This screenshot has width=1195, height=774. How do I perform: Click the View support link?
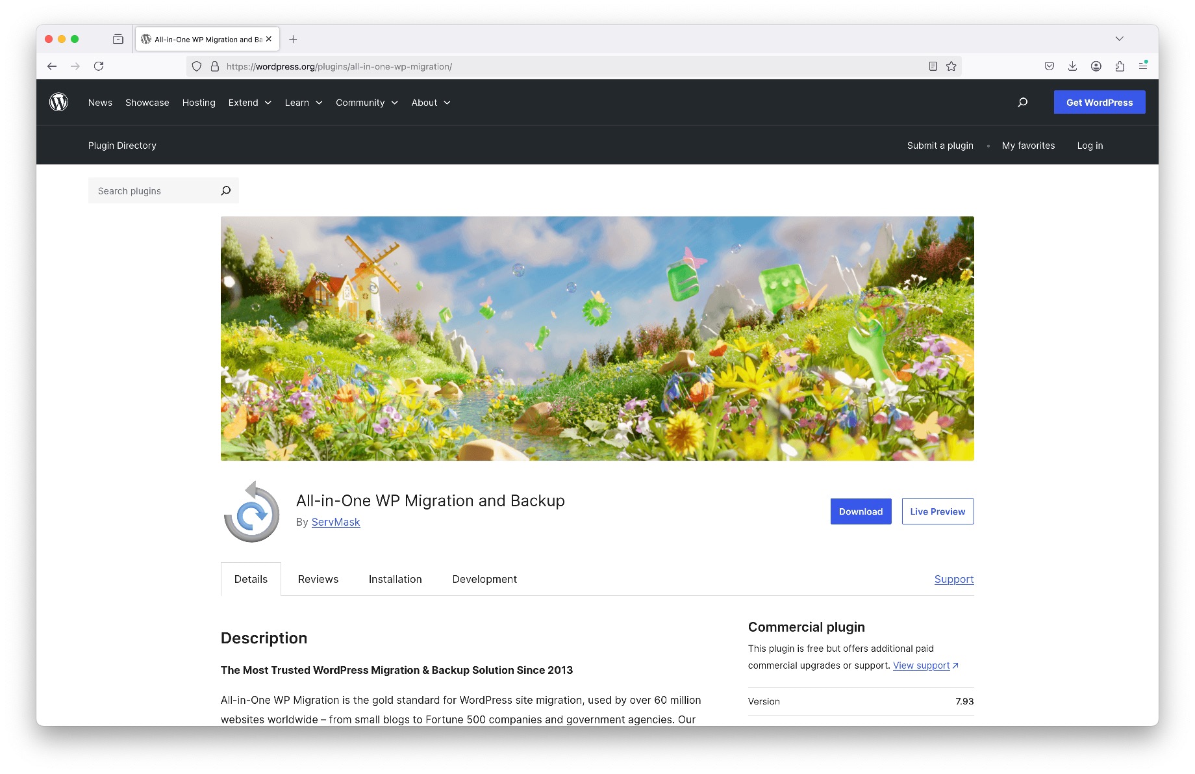922,665
